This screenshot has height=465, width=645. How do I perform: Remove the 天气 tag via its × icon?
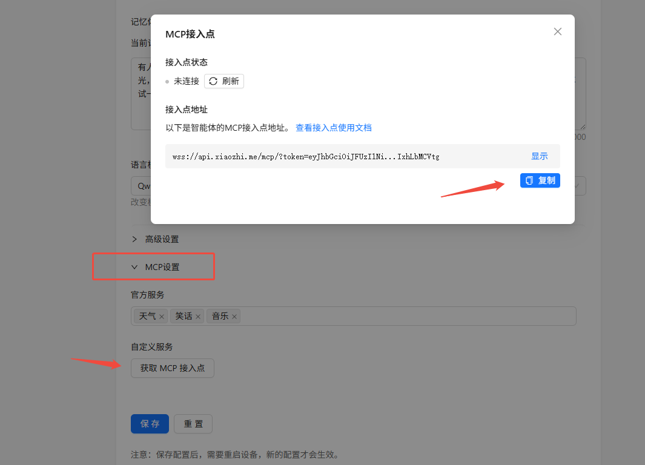(x=161, y=315)
